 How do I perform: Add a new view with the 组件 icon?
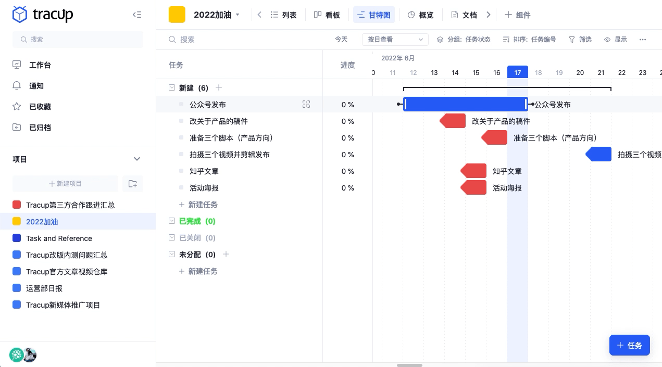click(518, 15)
